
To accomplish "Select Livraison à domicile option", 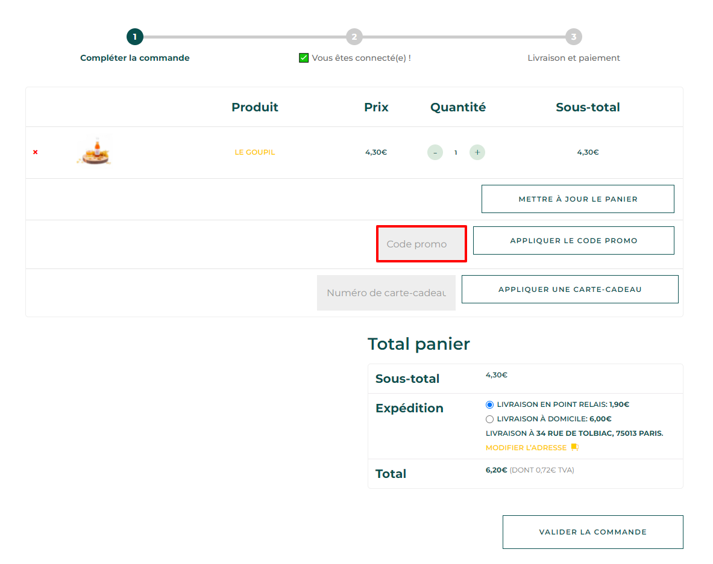I will (489, 419).
